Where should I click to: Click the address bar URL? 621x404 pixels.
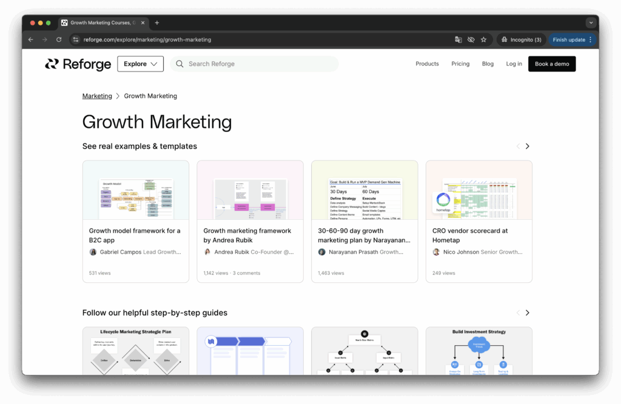click(x=147, y=39)
